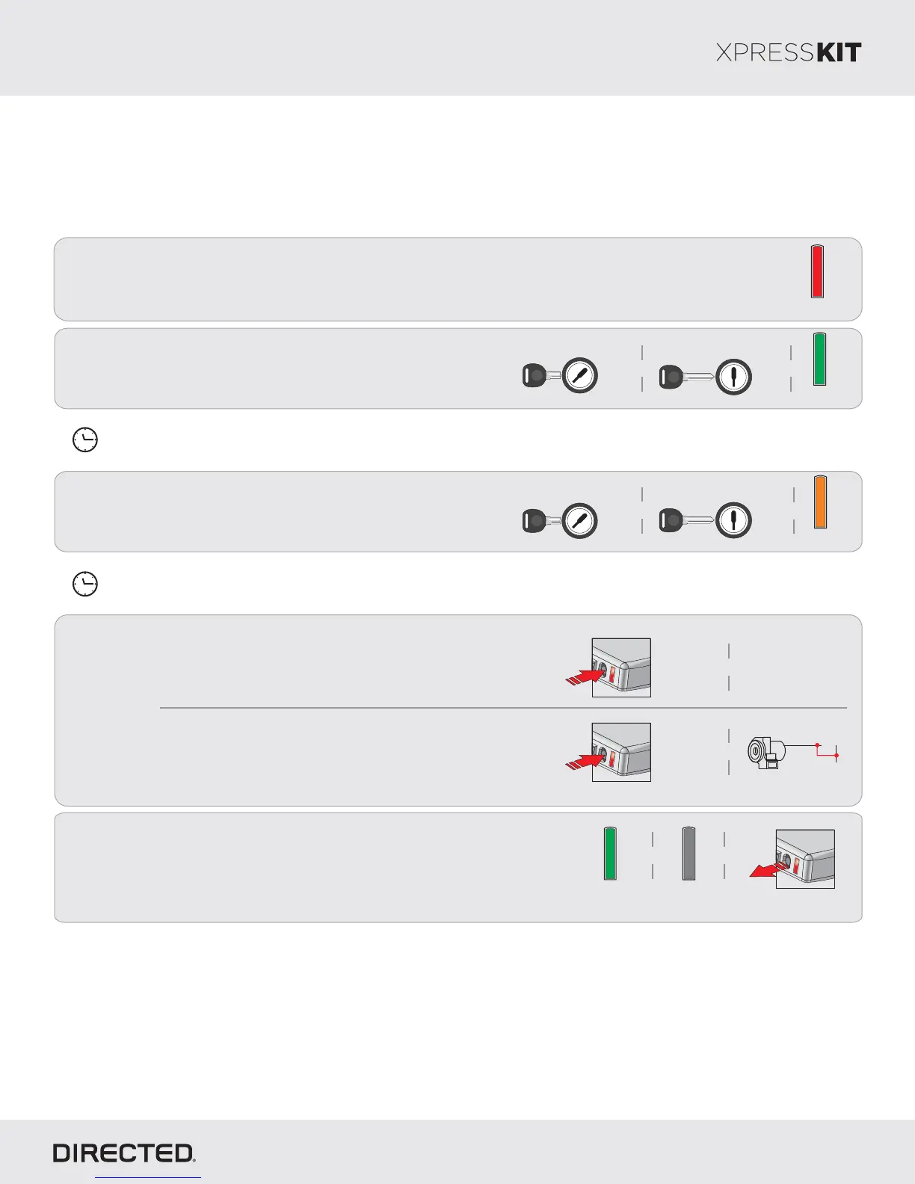Select the green LED in the last panel
Viewport: 915px width, 1184px height.
point(610,854)
